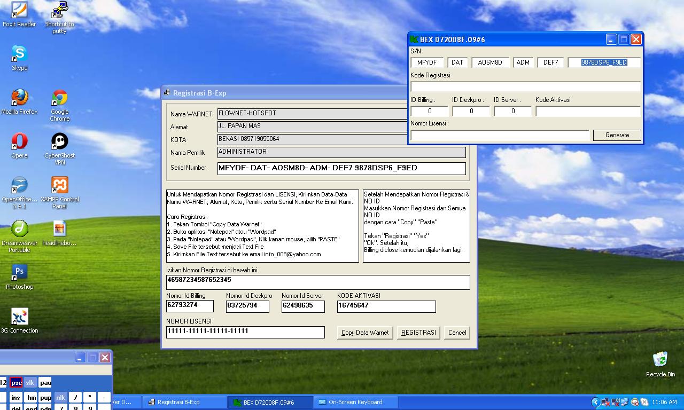
Task: Open the Opera browser
Action: pyautogui.click(x=19, y=141)
